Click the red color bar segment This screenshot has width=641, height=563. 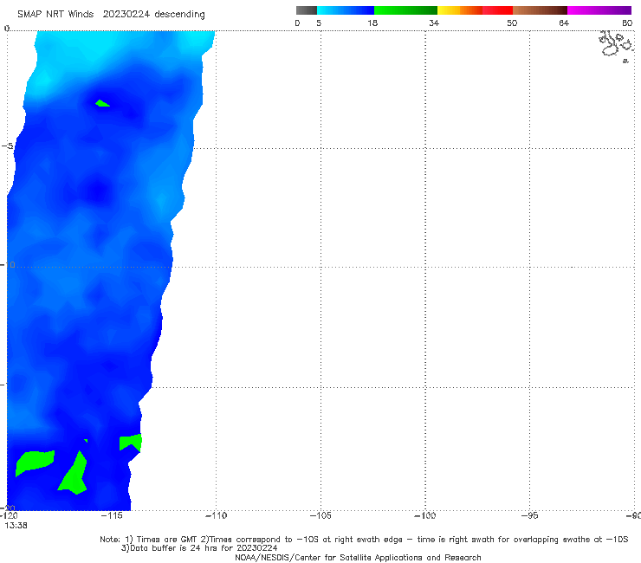point(497,10)
